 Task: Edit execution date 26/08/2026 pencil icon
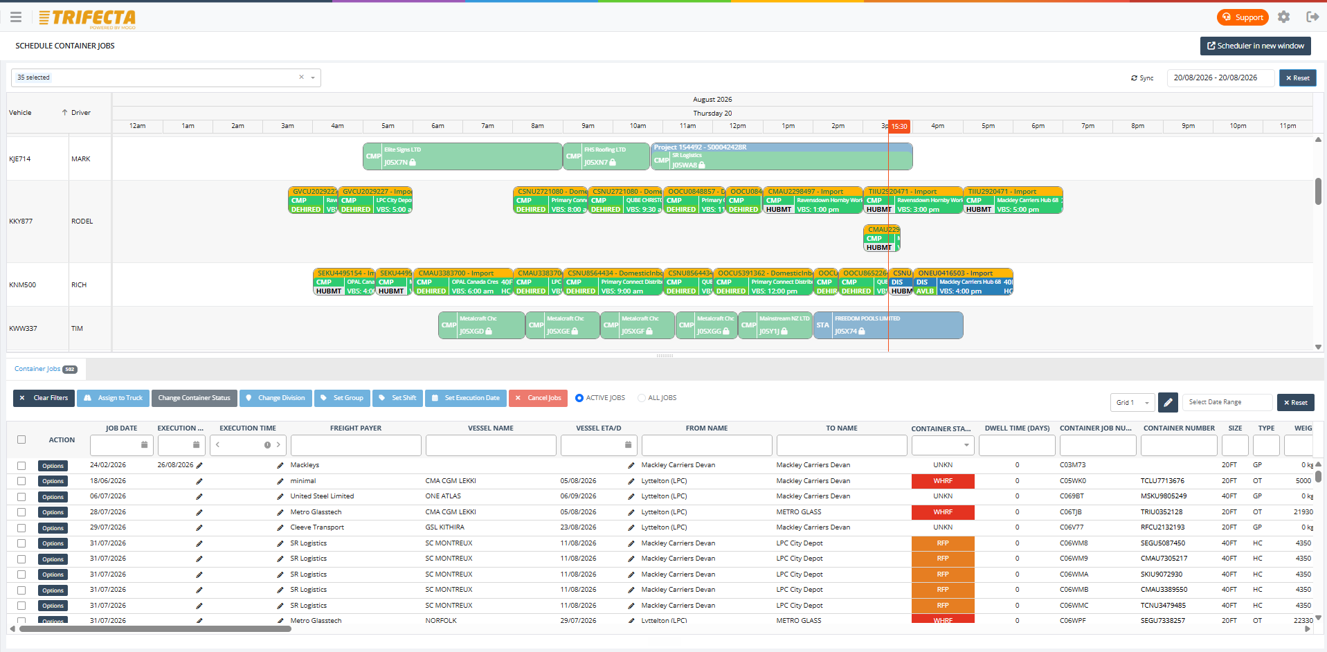[x=199, y=465]
